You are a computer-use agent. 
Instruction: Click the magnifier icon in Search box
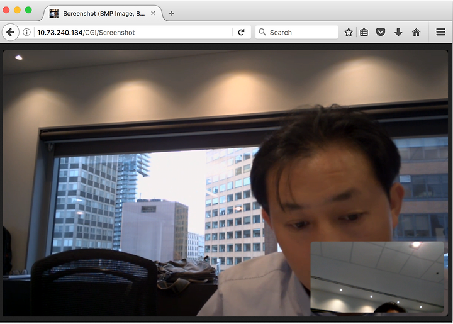point(262,32)
